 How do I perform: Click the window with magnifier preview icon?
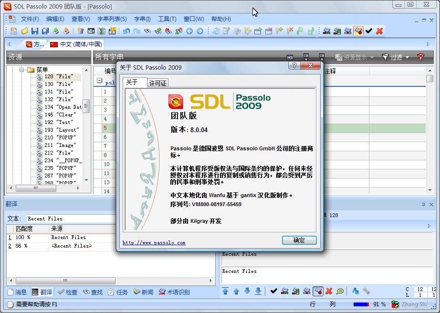91,31
